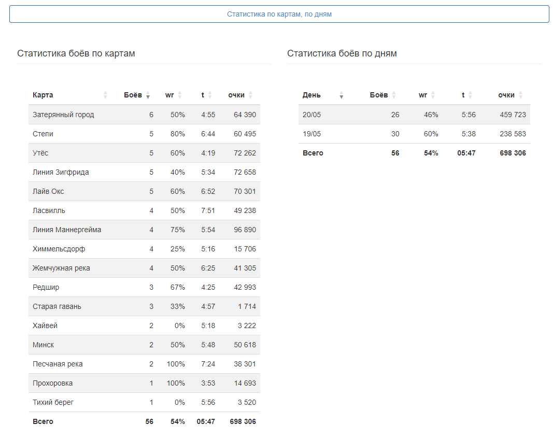The width and height of the screenshot is (553, 439).
Task: Click the 20/05 day cell
Action: tap(312, 115)
